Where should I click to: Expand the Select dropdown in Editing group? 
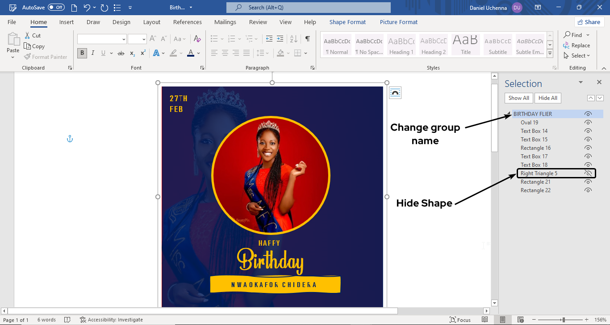(581, 56)
